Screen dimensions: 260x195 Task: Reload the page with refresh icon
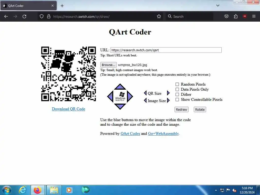click(x=24, y=17)
